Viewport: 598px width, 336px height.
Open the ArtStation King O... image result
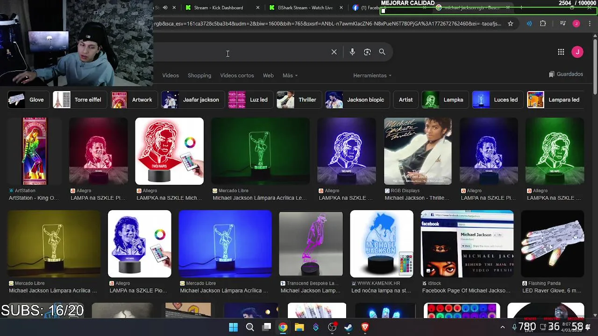[x=34, y=151]
